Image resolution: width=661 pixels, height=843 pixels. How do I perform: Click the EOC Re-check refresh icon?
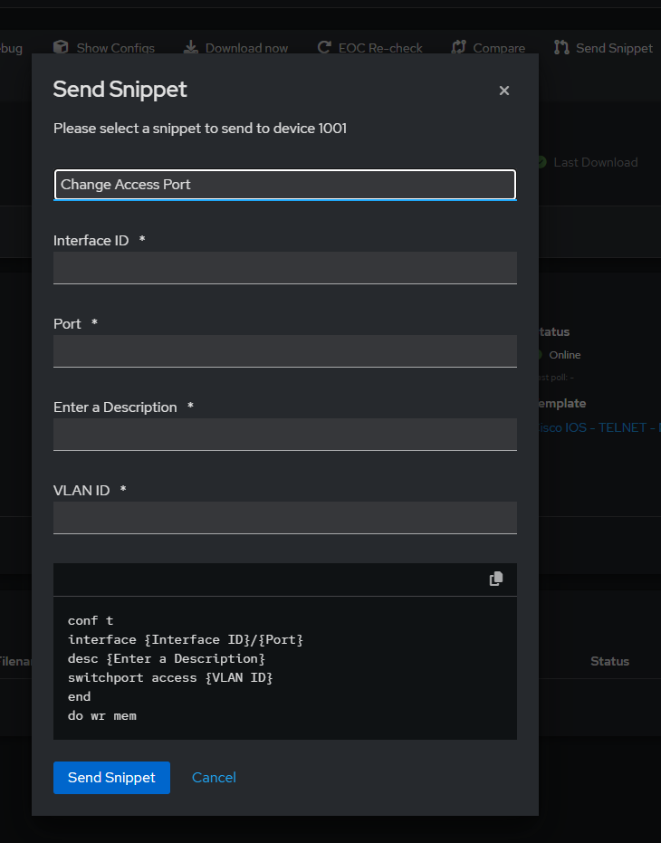point(324,47)
